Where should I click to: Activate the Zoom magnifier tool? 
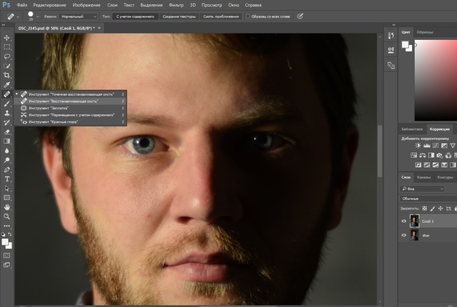click(x=7, y=216)
